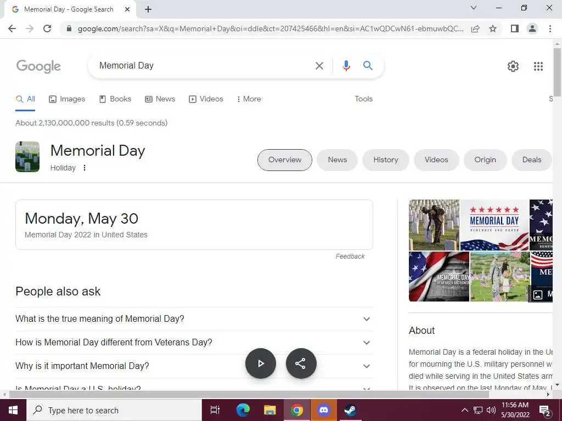Image resolution: width=562 pixels, height=421 pixels.
Task: Open Task View on the taskbar
Action: pos(215,410)
